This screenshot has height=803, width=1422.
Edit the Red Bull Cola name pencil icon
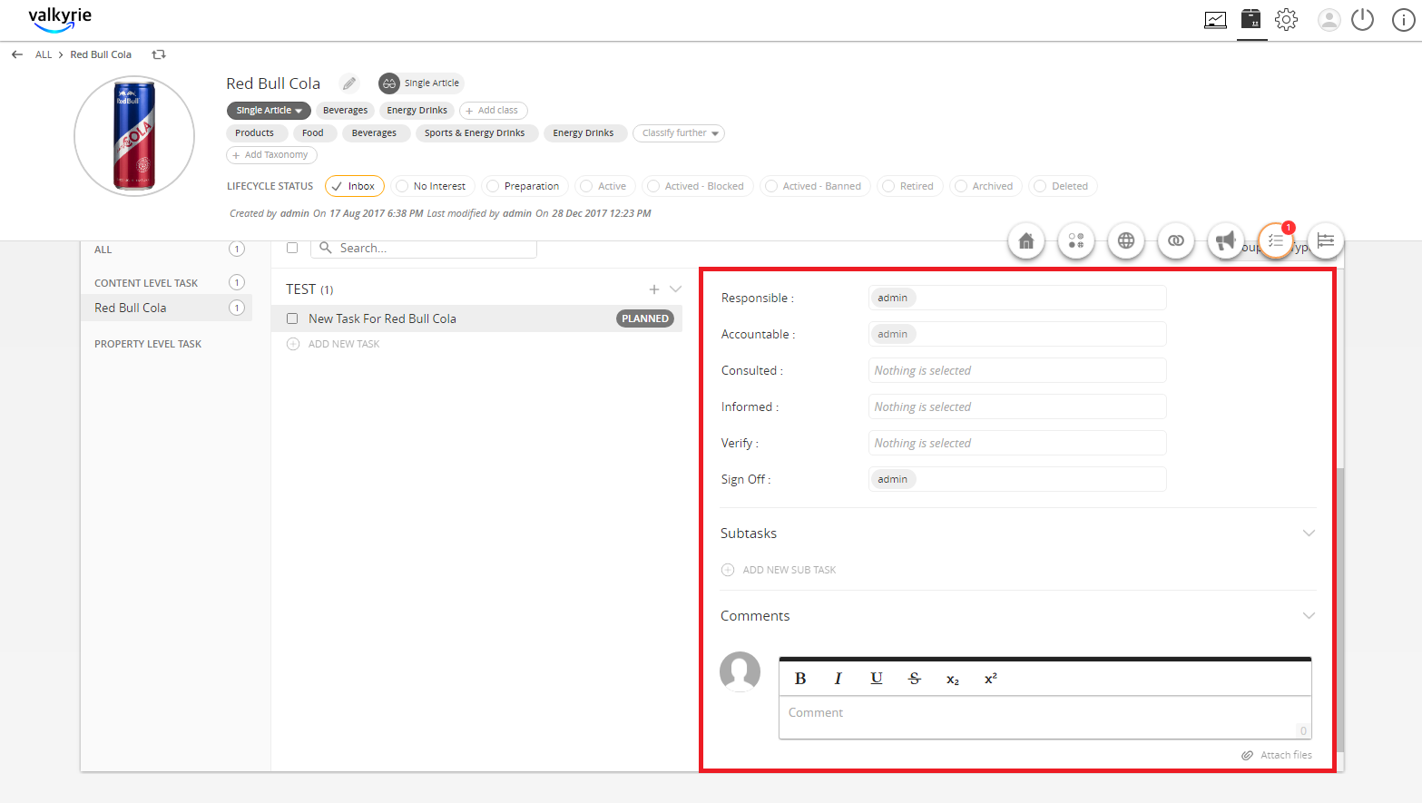pyautogui.click(x=349, y=83)
